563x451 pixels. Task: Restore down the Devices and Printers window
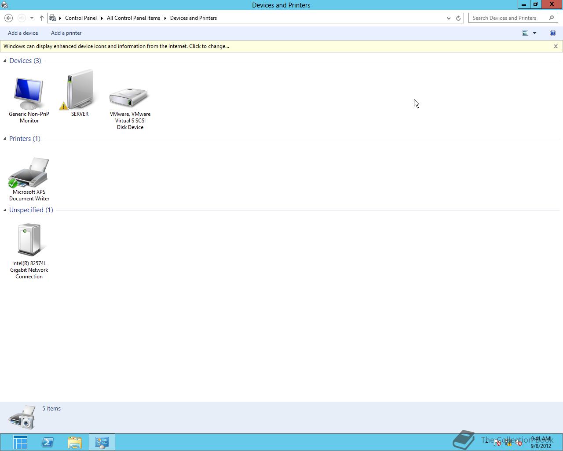coord(535,4)
